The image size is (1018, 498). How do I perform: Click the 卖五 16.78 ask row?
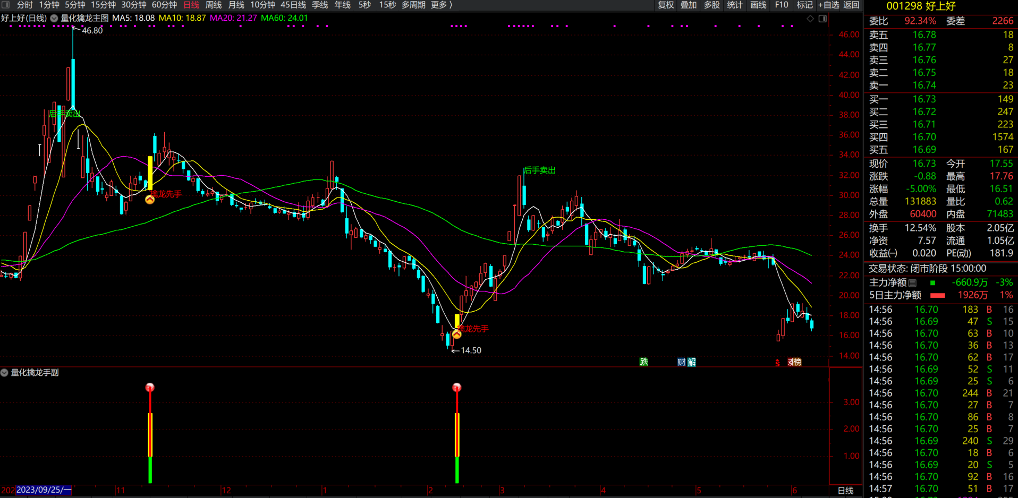(941, 35)
